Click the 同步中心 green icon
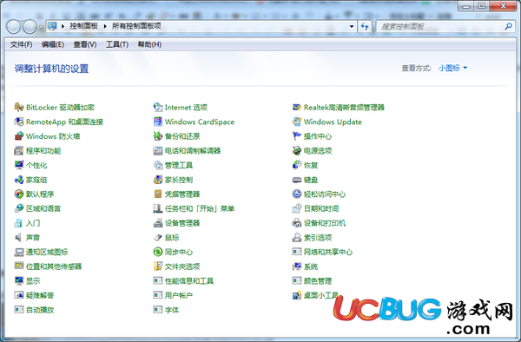 pyautogui.click(x=158, y=252)
